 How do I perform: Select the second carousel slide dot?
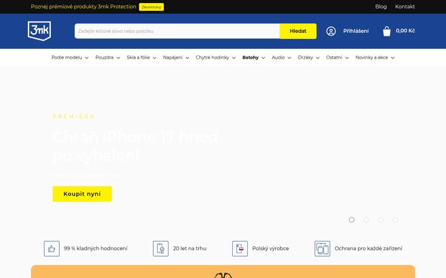coord(366,220)
